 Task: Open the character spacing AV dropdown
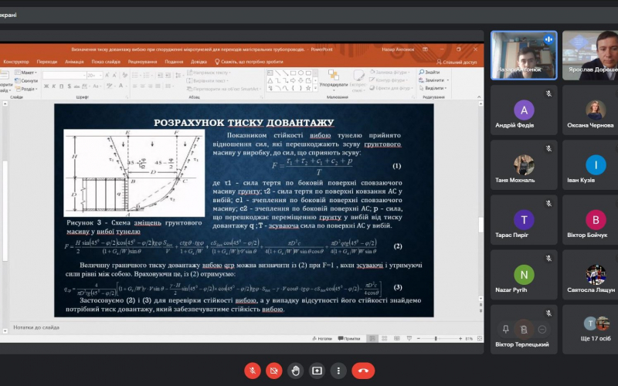[x=87, y=86]
